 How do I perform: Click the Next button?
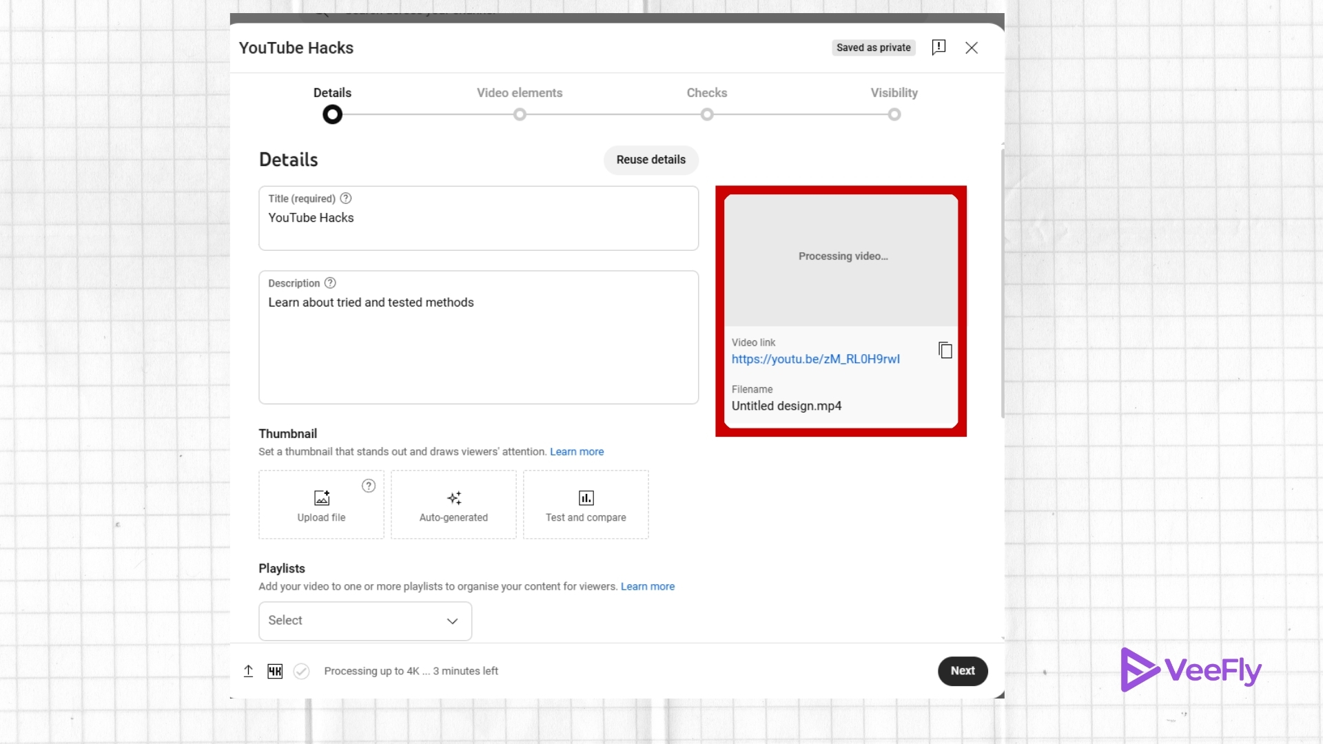963,671
